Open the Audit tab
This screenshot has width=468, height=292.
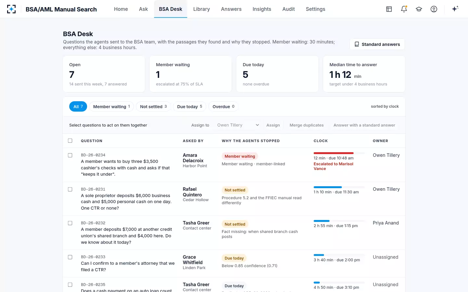pos(289,9)
